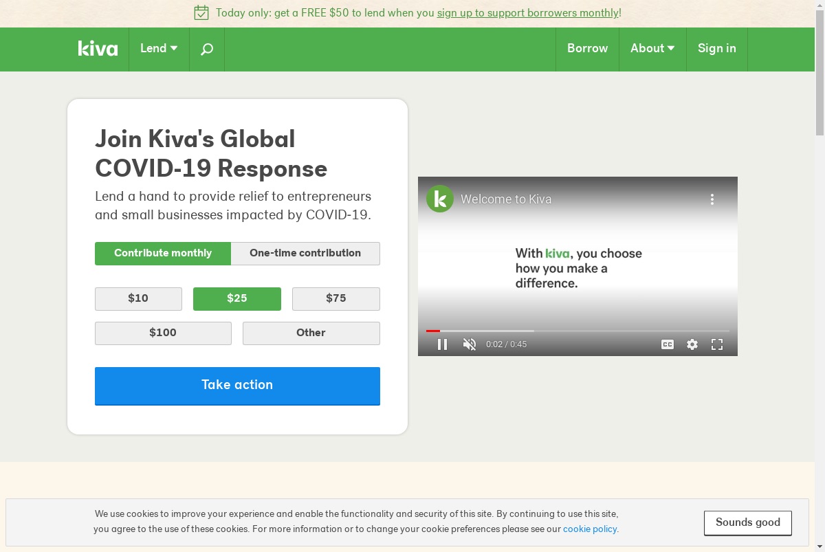
Task: Expand the Lend dropdown menu
Action: click(x=159, y=49)
